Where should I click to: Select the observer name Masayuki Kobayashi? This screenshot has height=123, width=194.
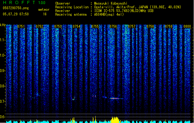pos(111,3)
